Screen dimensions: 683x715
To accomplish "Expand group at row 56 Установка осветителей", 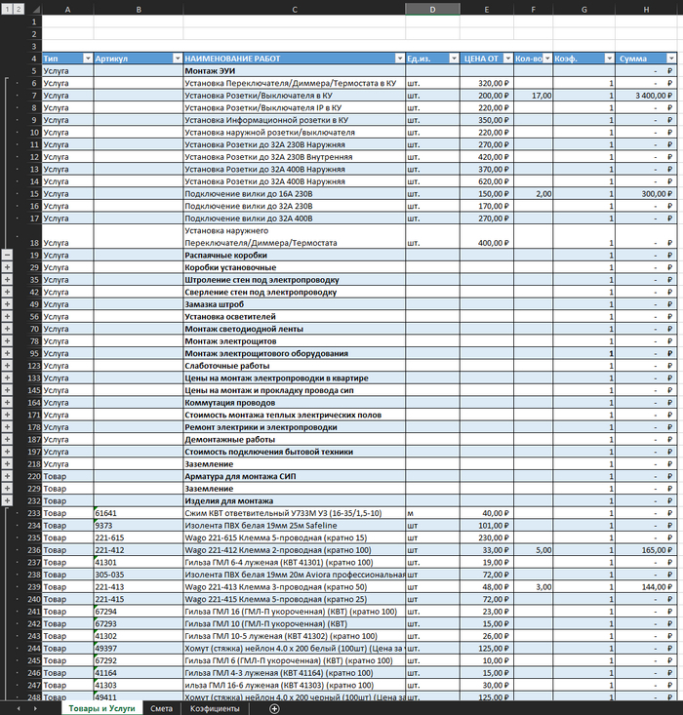I will [x=7, y=316].
